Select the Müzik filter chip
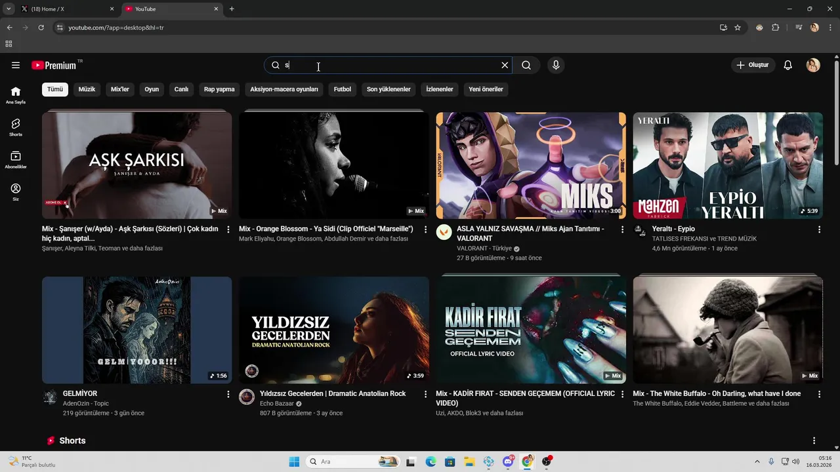The width and height of the screenshot is (840, 472). coord(87,89)
